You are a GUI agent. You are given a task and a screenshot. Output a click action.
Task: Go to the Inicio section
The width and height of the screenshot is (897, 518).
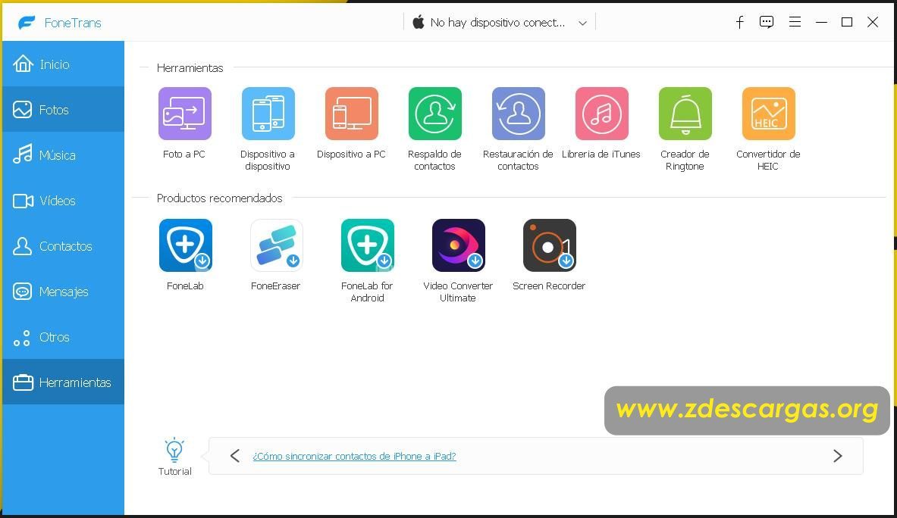(x=63, y=64)
